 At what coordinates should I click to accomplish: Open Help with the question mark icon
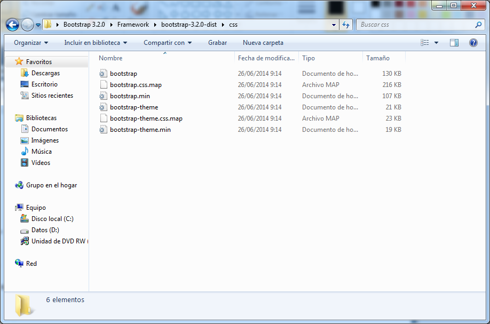(473, 43)
